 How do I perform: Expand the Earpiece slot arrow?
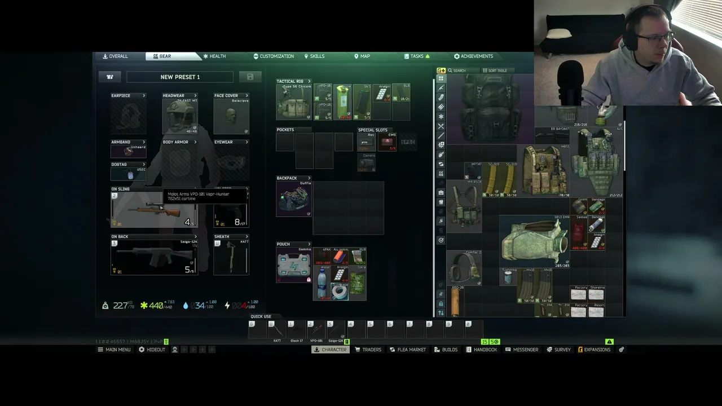144,95
